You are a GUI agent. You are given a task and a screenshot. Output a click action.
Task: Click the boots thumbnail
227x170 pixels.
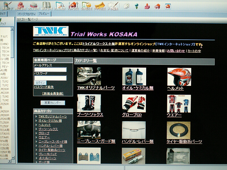click(x=89, y=103)
